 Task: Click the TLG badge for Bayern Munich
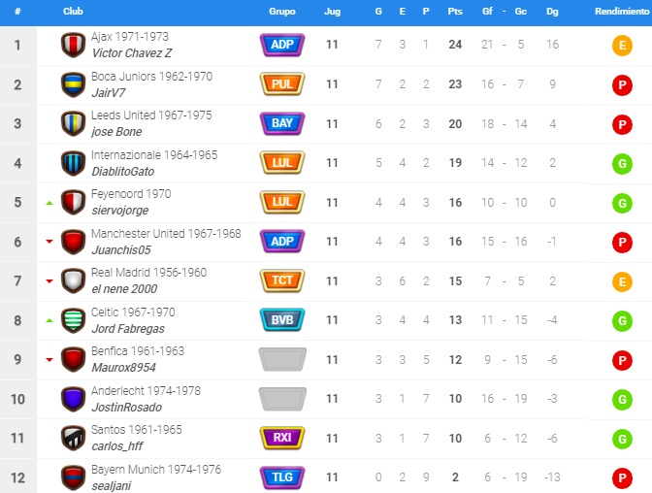coord(282,477)
